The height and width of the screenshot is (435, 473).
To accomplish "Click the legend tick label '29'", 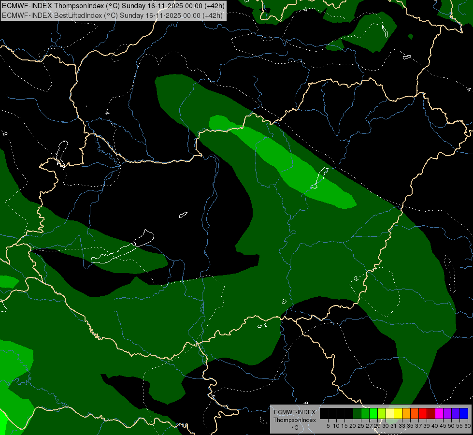I will coord(377,426).
